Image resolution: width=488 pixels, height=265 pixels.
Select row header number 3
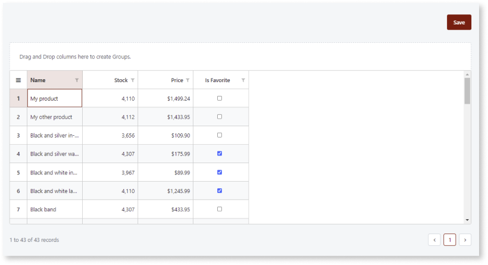click(x=18, y=135)
